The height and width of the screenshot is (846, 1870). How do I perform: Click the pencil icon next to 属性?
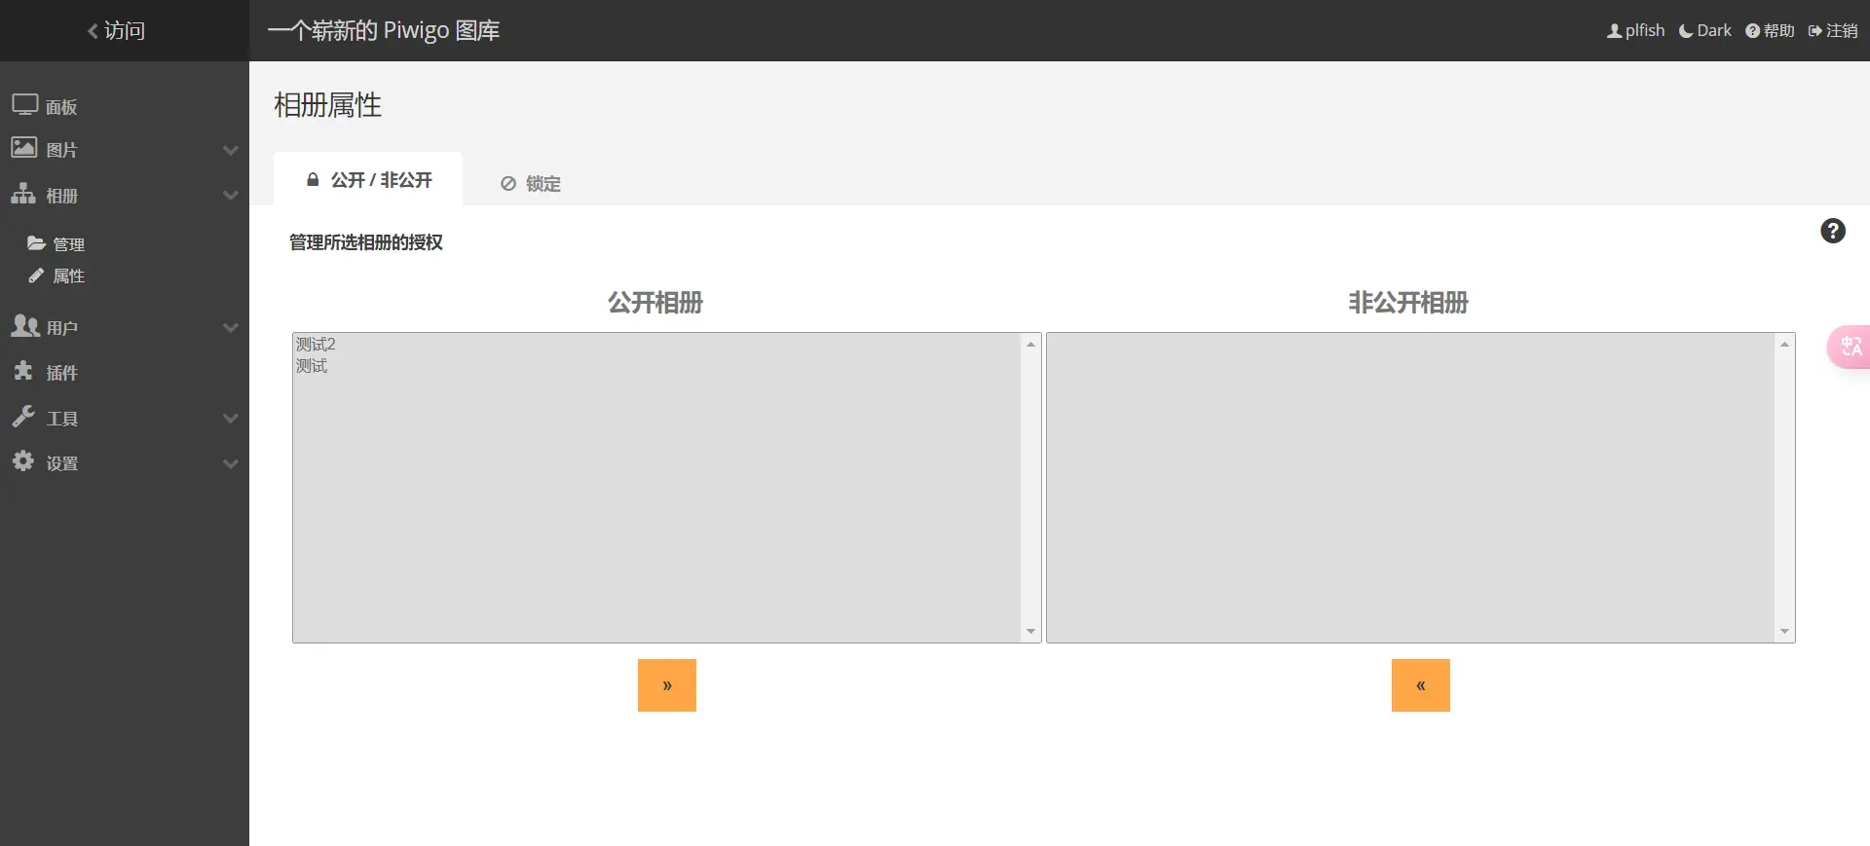click(x=36, y=276)
